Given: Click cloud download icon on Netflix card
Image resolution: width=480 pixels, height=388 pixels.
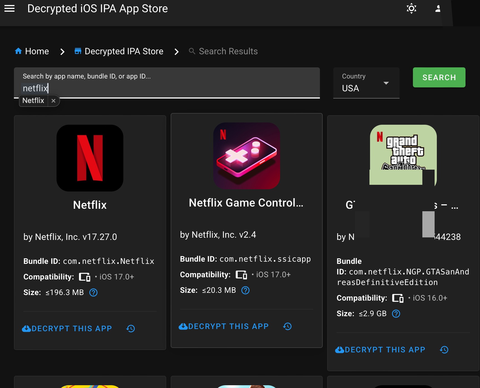Looking at the screenshot, I should click(x=26, y=329).
